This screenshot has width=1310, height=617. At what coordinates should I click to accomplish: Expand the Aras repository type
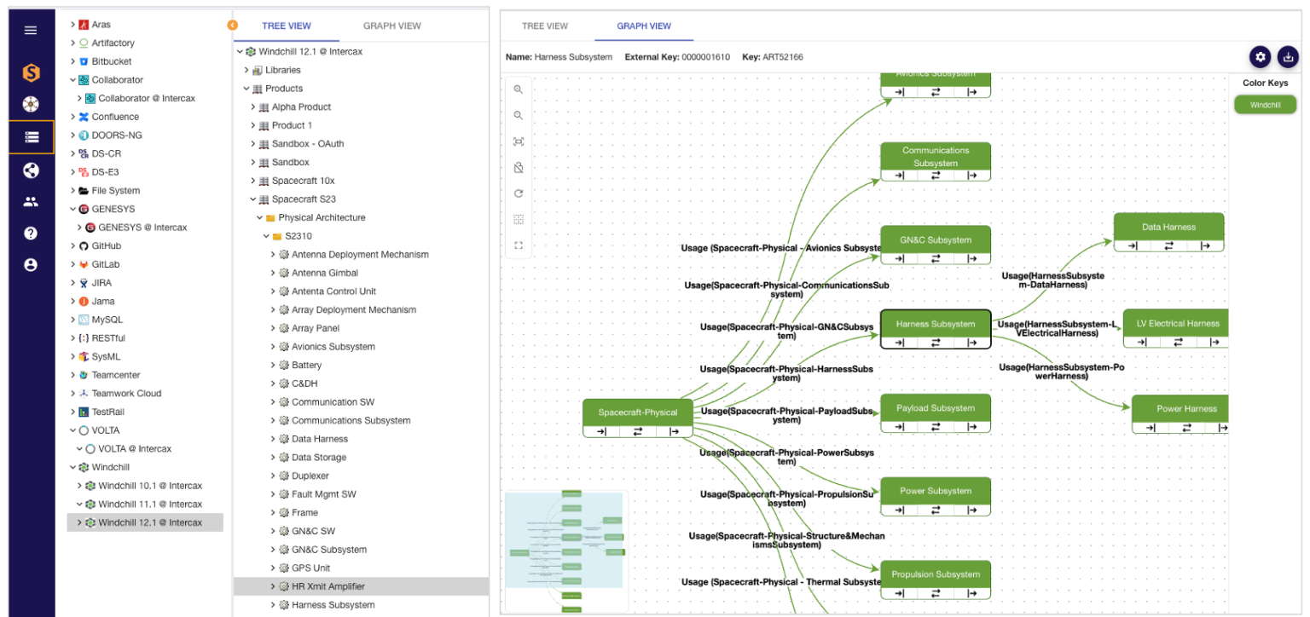point(73,25)
